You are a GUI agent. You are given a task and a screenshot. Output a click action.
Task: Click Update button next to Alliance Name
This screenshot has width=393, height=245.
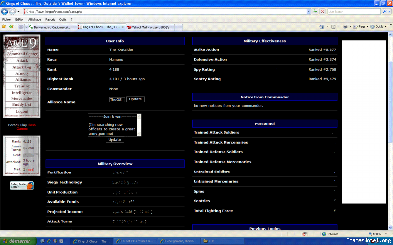click(136, 99)
